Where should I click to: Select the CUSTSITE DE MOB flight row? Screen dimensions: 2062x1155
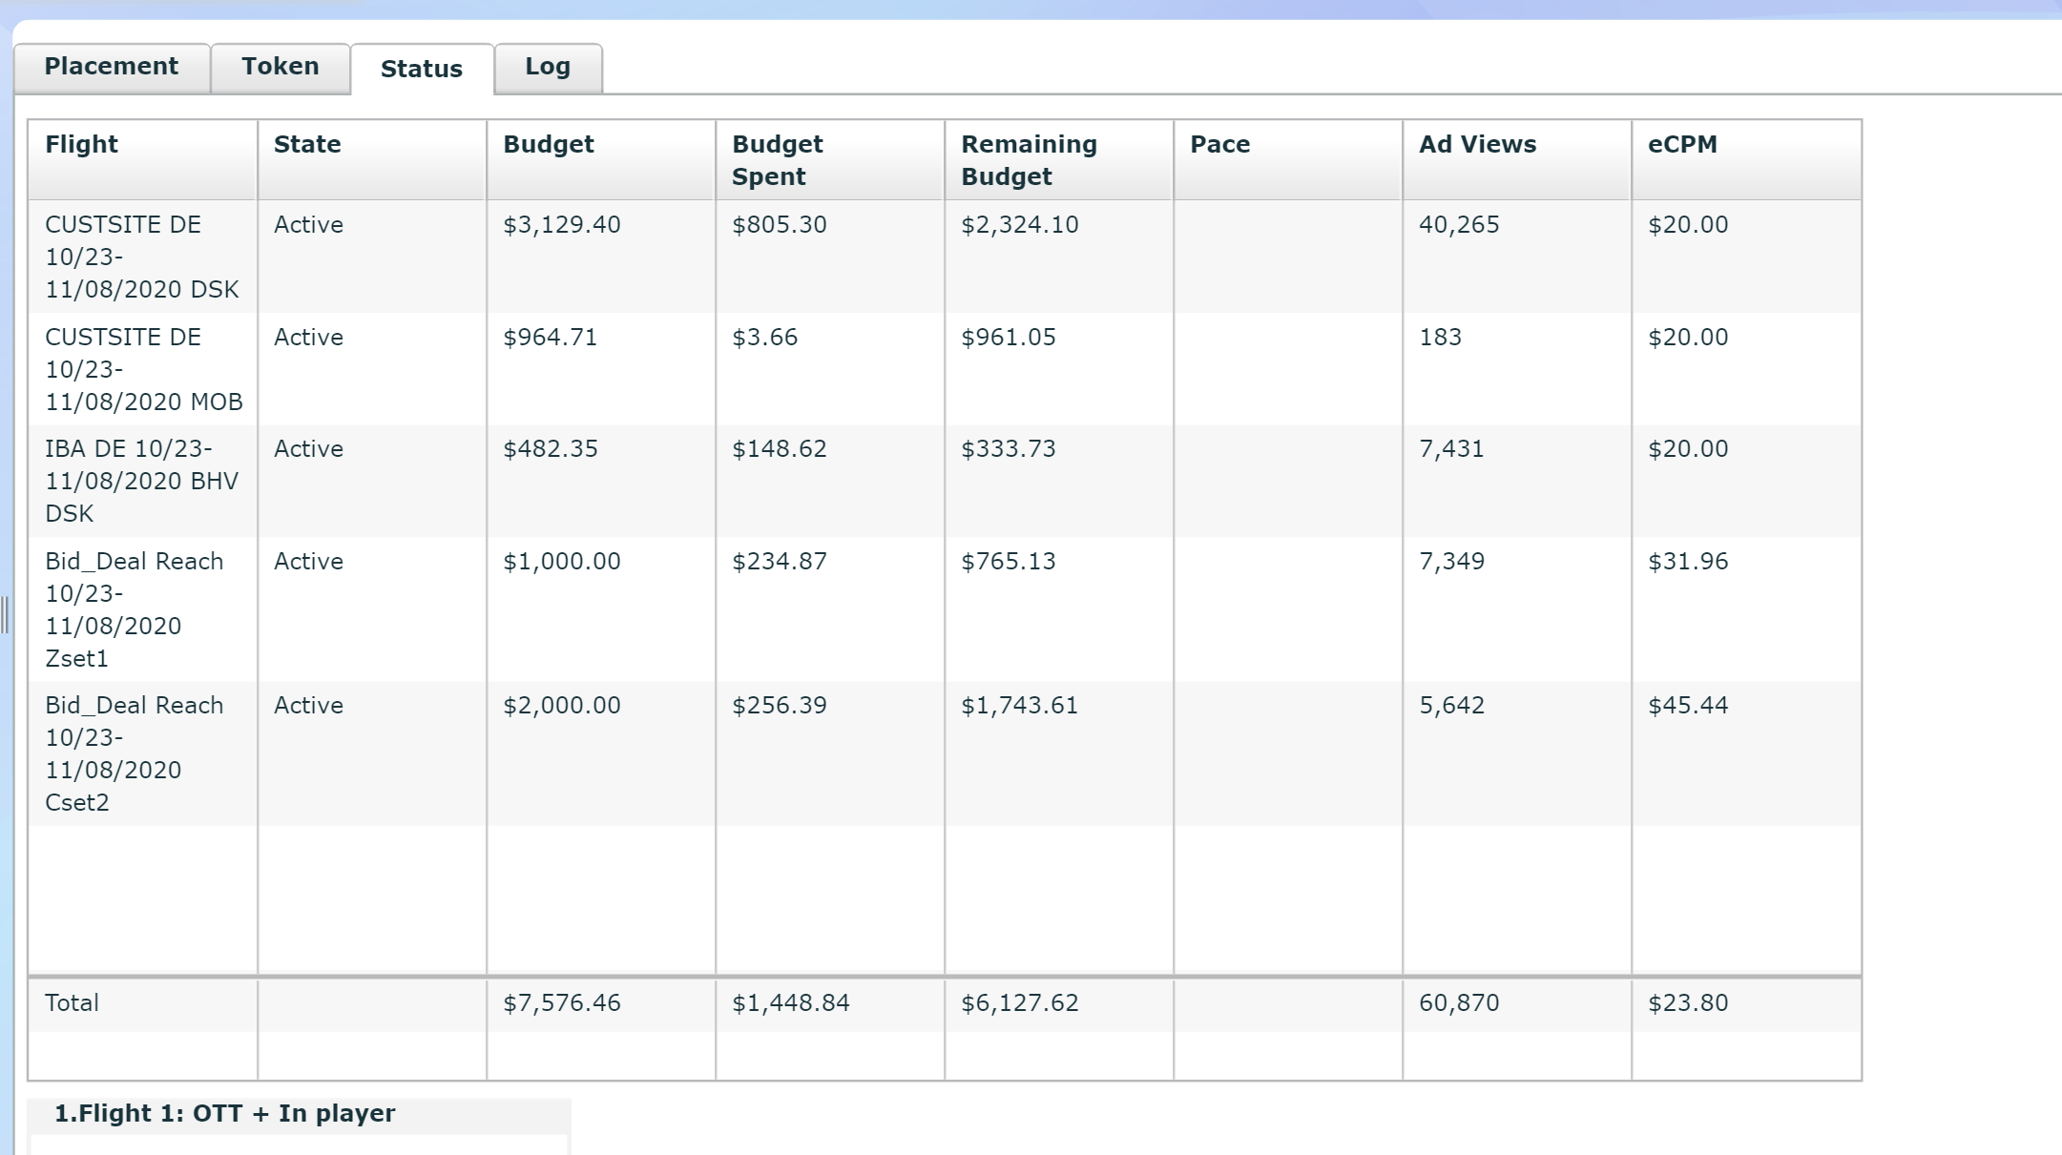tap(143, 369)
